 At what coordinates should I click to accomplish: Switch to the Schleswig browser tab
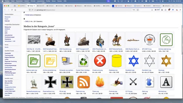(88, 6)
